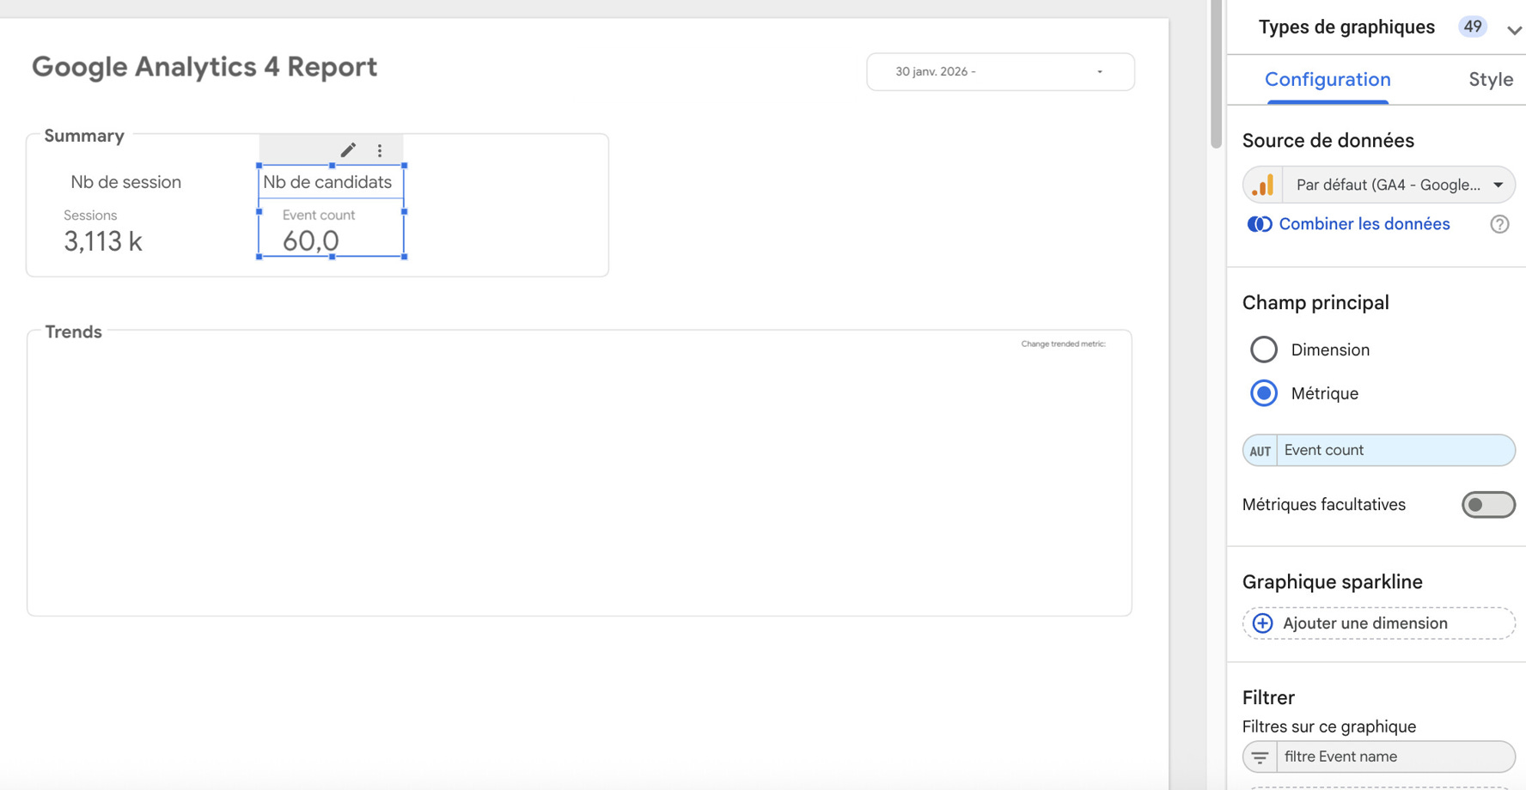Select the Nb de candidats text label
This screenshot has width=1526, height=790.
click(327, 182)
